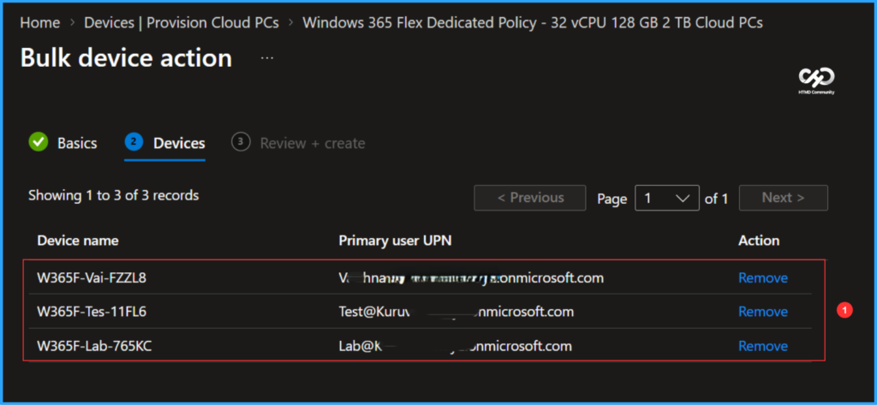Viewport: 877px width, 405px height.
Task: Open the Page number dropdown
Action: pos(666,198)
